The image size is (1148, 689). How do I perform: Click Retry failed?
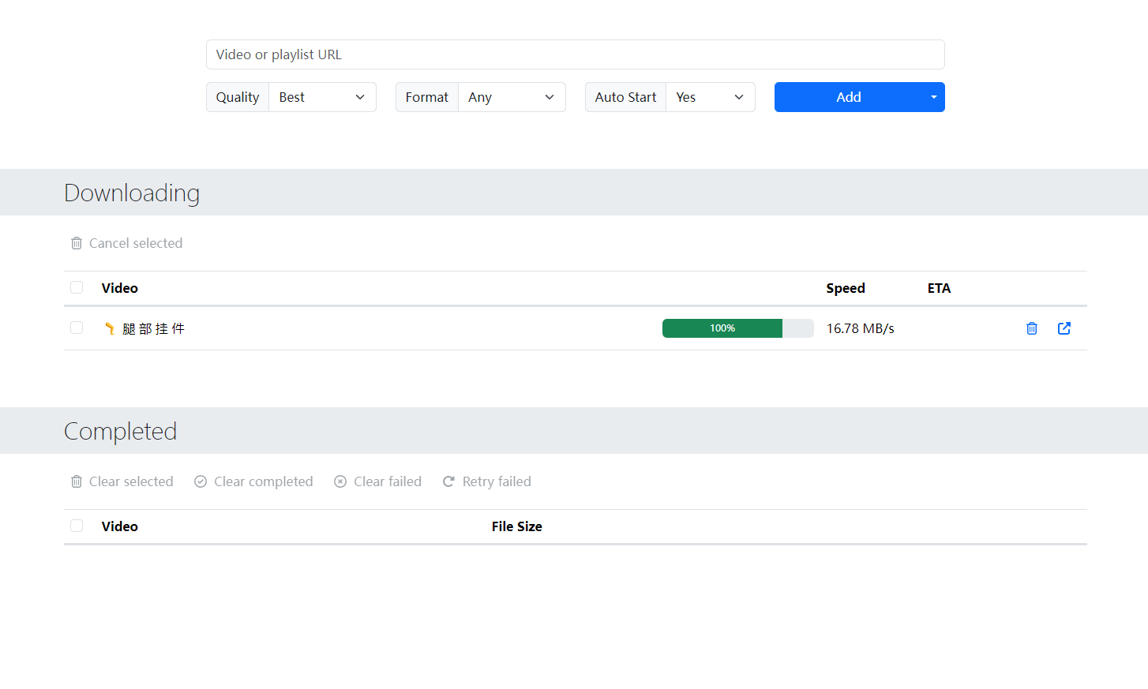point(486,481)
